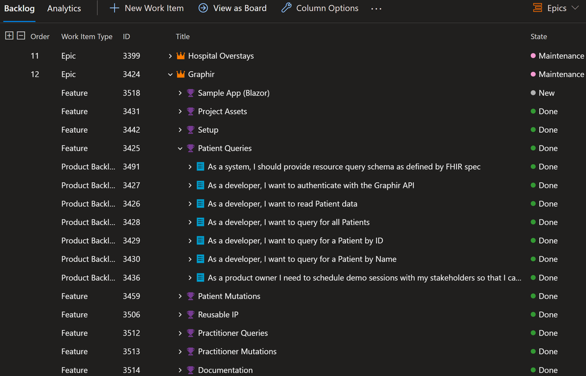Click the trophy icon for Reusable IP
The height and width of the screenshot is (376, 586).
point(190,314)
